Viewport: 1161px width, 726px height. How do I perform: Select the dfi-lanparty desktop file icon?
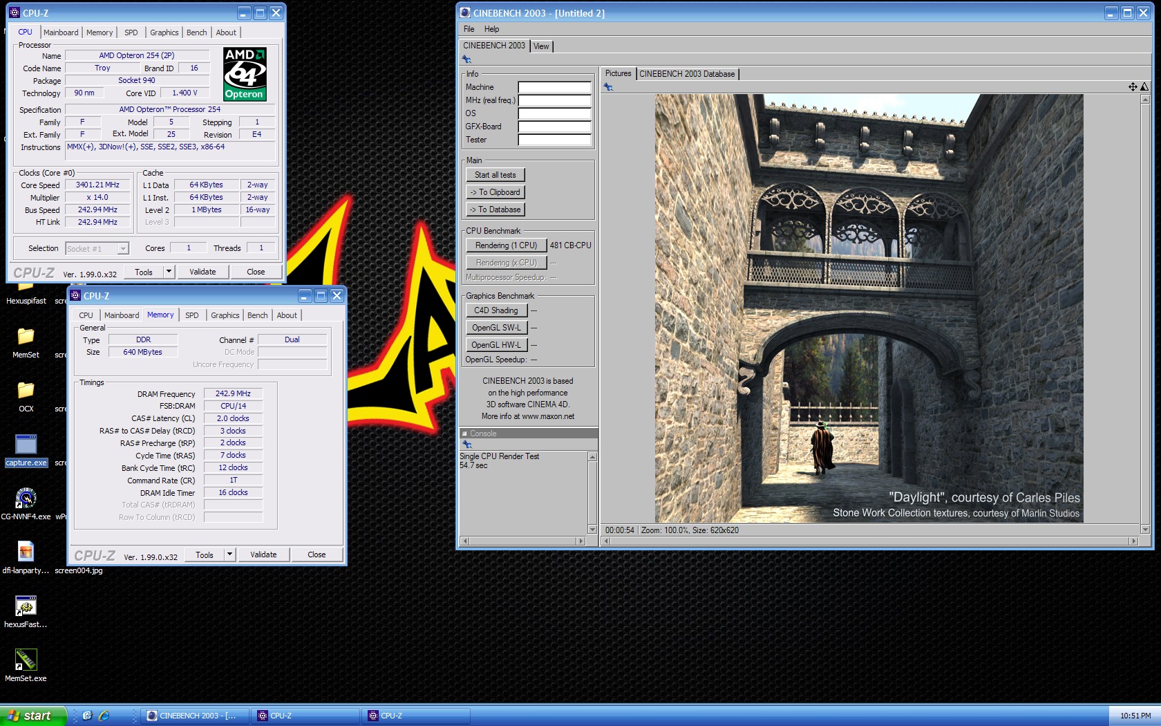(x=26, y=558)
